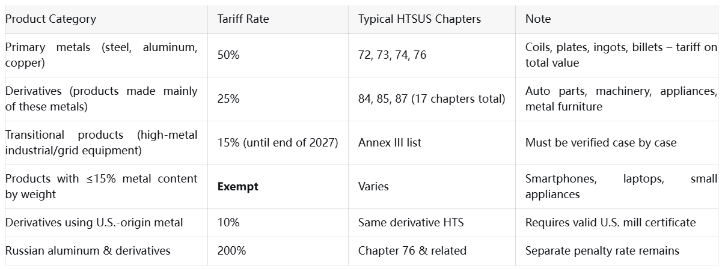Click the Note column header
722x269 pixels.
[x=538, y=19]
